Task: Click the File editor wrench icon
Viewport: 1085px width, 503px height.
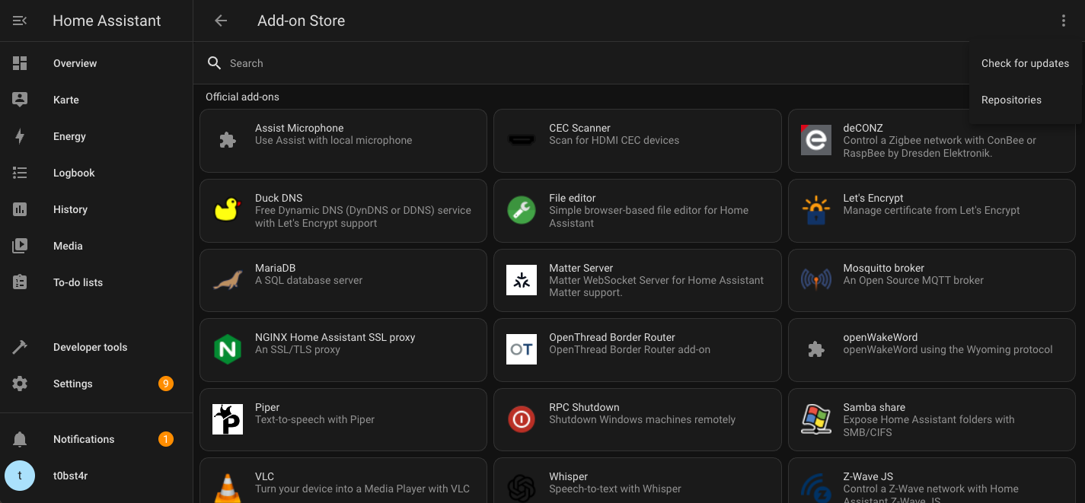Action: [x=522, y=210]
